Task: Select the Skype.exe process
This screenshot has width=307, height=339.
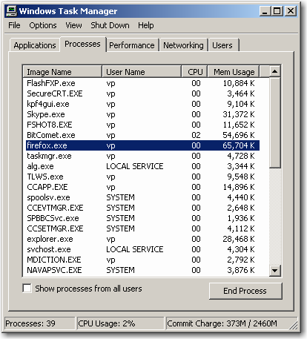Action: pyautogui.click(x=142, y=114)
